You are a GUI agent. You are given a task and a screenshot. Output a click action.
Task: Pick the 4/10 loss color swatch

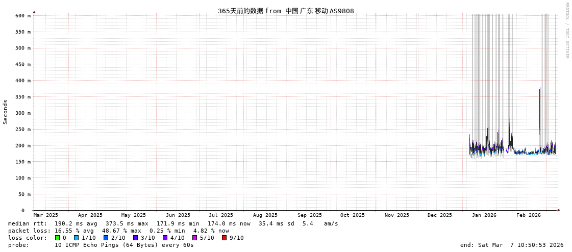[x=165, y=238]
